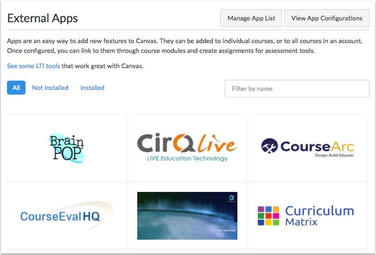Open the Curriculum Matrix app tile
Viewport: 376px width, 255px height.
click(x=308, y=216)
